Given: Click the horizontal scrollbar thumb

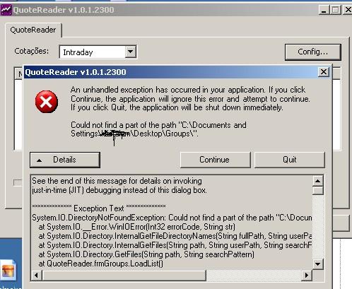Looking at the screenshot, I should [124, 275].
